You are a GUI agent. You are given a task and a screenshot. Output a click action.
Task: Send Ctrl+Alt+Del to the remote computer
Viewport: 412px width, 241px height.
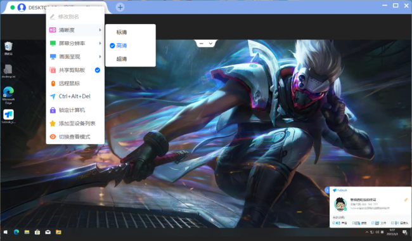click(75, 96)
